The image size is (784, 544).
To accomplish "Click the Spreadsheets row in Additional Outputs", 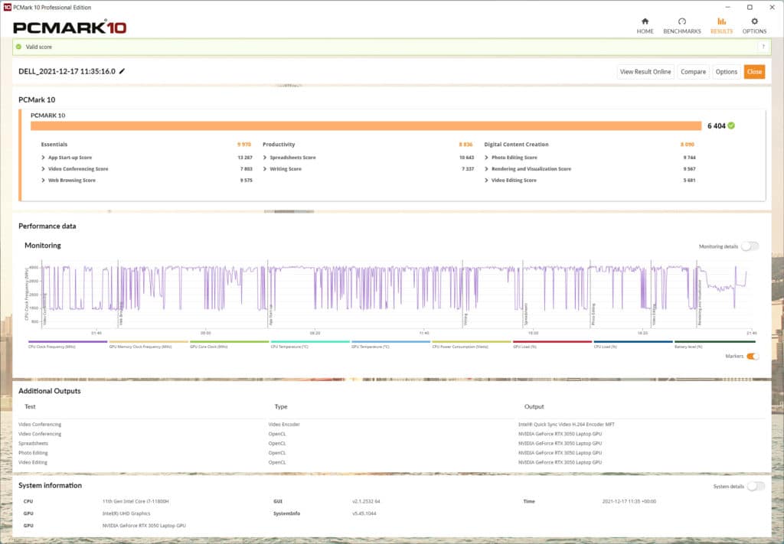I will [391, 443].
